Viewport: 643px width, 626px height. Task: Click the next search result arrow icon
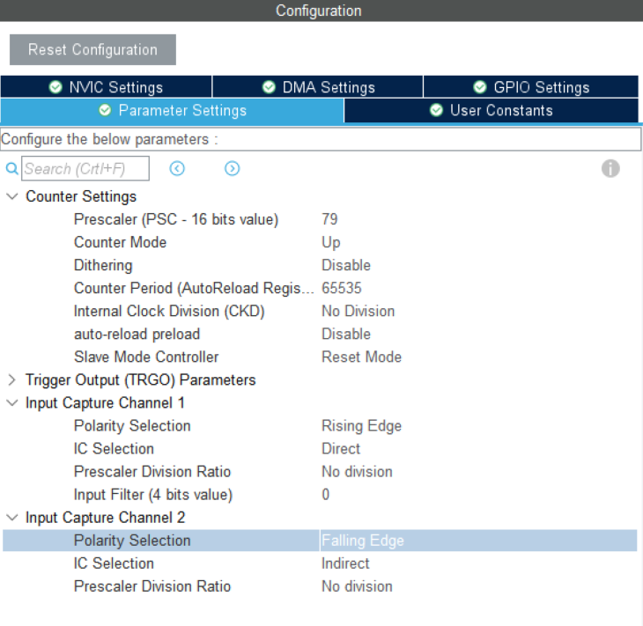tap(232, 168)
